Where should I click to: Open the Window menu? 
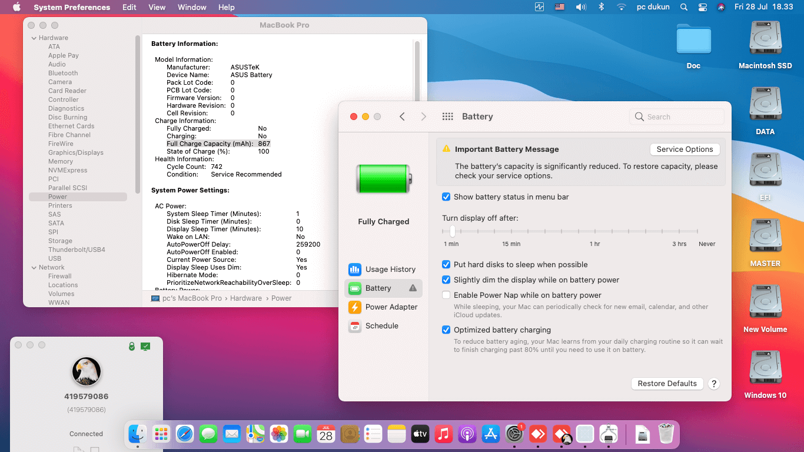[192, 7]
